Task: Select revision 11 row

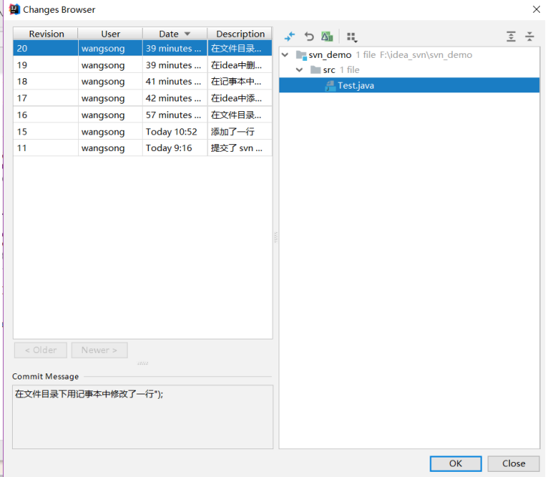Action: pos(143,148)
